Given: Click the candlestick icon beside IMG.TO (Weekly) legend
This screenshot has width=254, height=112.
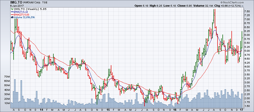Looking at the screenshot, I should coord(12,9).
